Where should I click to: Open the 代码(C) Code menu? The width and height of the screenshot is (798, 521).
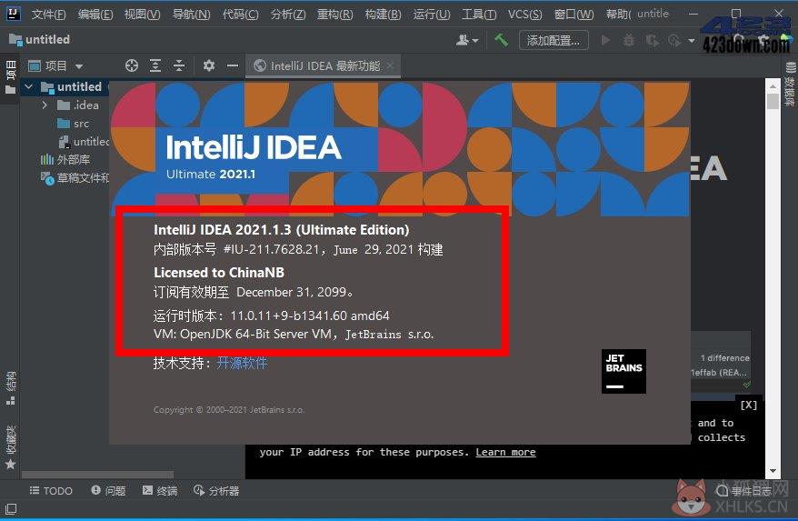[240, 15]
